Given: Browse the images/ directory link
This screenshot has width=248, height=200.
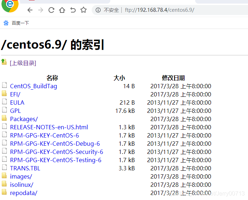Looking at the screenshot, I should click(21, 176).
